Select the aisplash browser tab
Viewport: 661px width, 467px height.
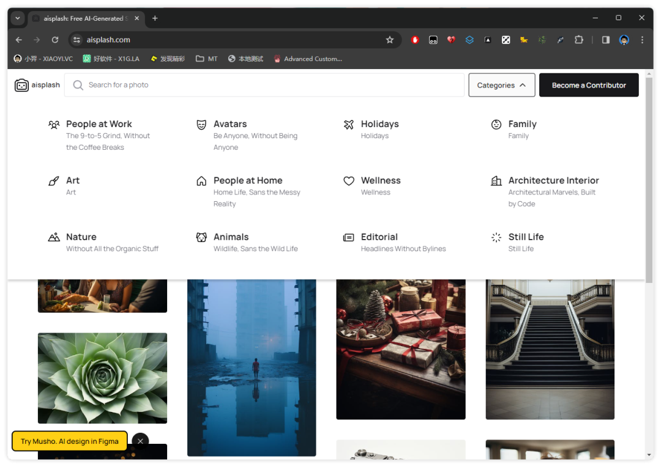coord(87,18)
